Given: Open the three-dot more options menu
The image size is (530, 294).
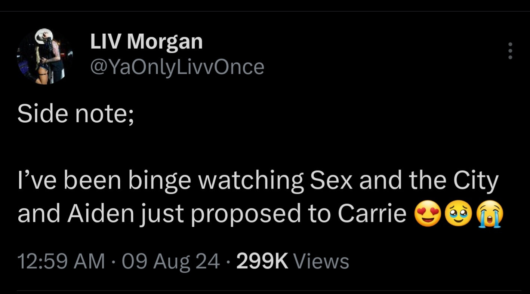Looking at the screenshot, I should coord(511,50).
